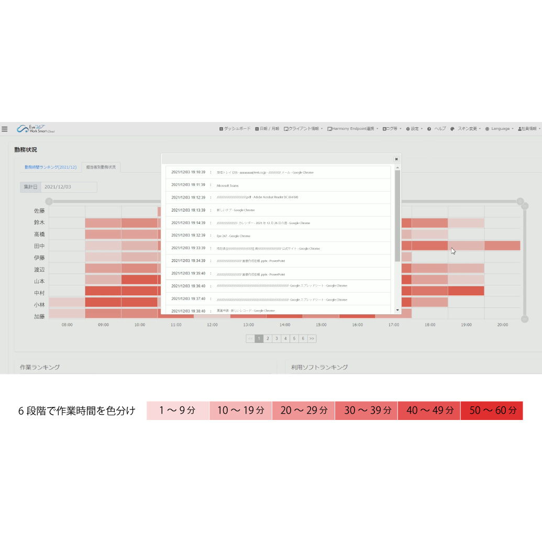Select the 担当者別勤務状況 tab
542x542 pixels.
click(101, 167)
